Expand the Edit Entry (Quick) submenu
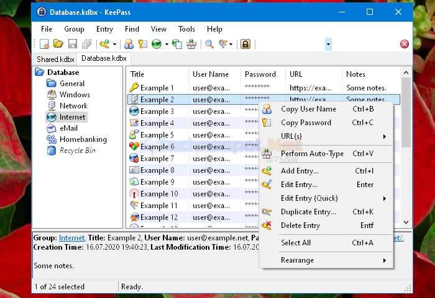Image resolution: width=435 pixels, height=298 pixels. [326, 198]
